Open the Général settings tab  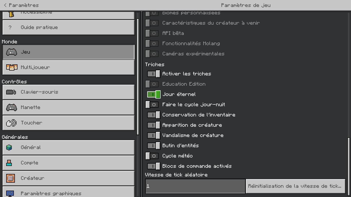68,147
